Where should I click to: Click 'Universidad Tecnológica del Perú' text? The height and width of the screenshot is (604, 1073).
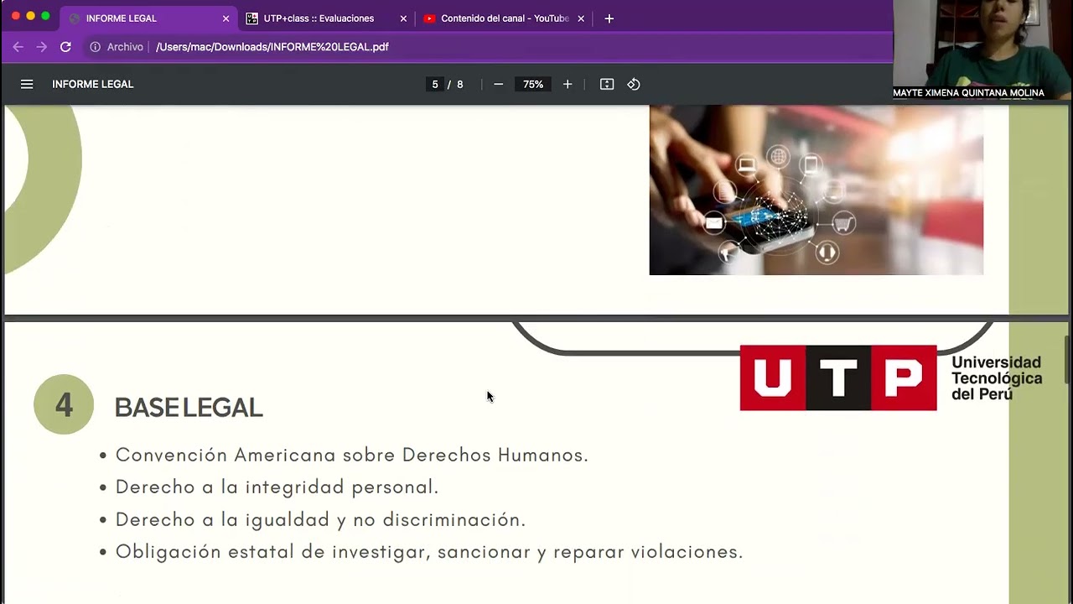pos(997,377)
